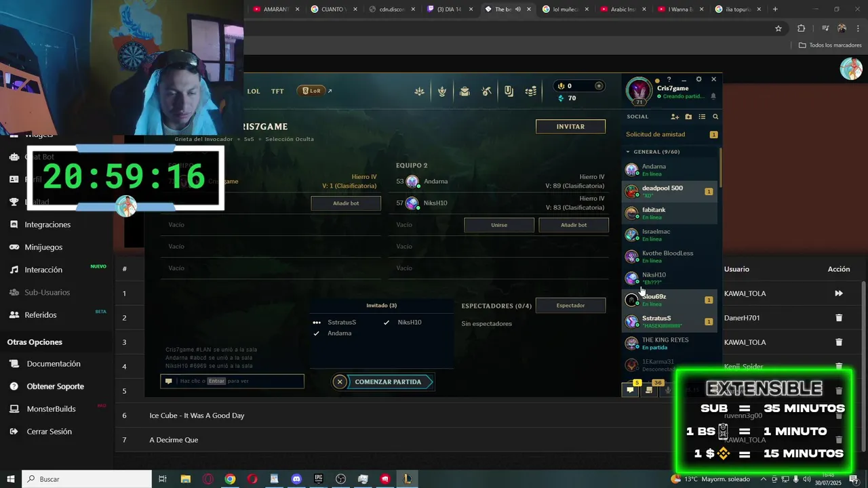868x488 pixels.
Task: Click Obtener Soporte in the sidebar
Action: click(56, 386)
